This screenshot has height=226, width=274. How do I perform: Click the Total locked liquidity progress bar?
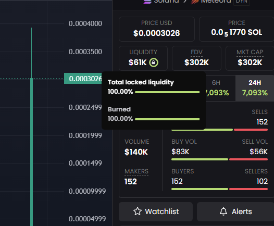pos(167,92)
